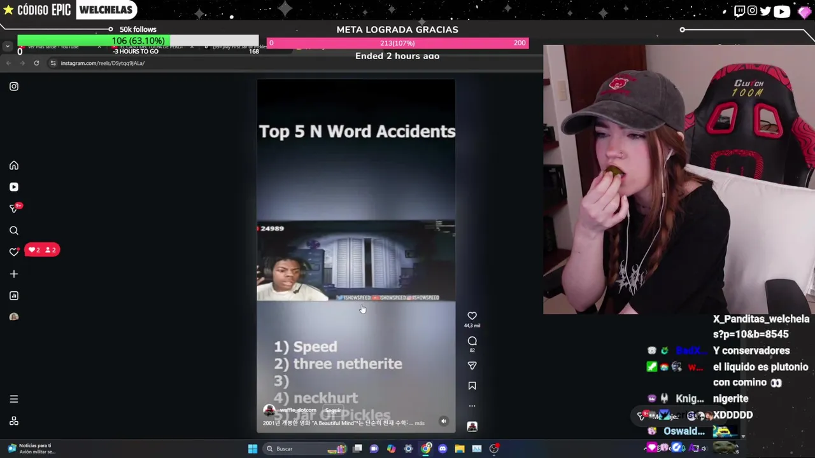Open Discord on the taskbar

click(443, 448)
